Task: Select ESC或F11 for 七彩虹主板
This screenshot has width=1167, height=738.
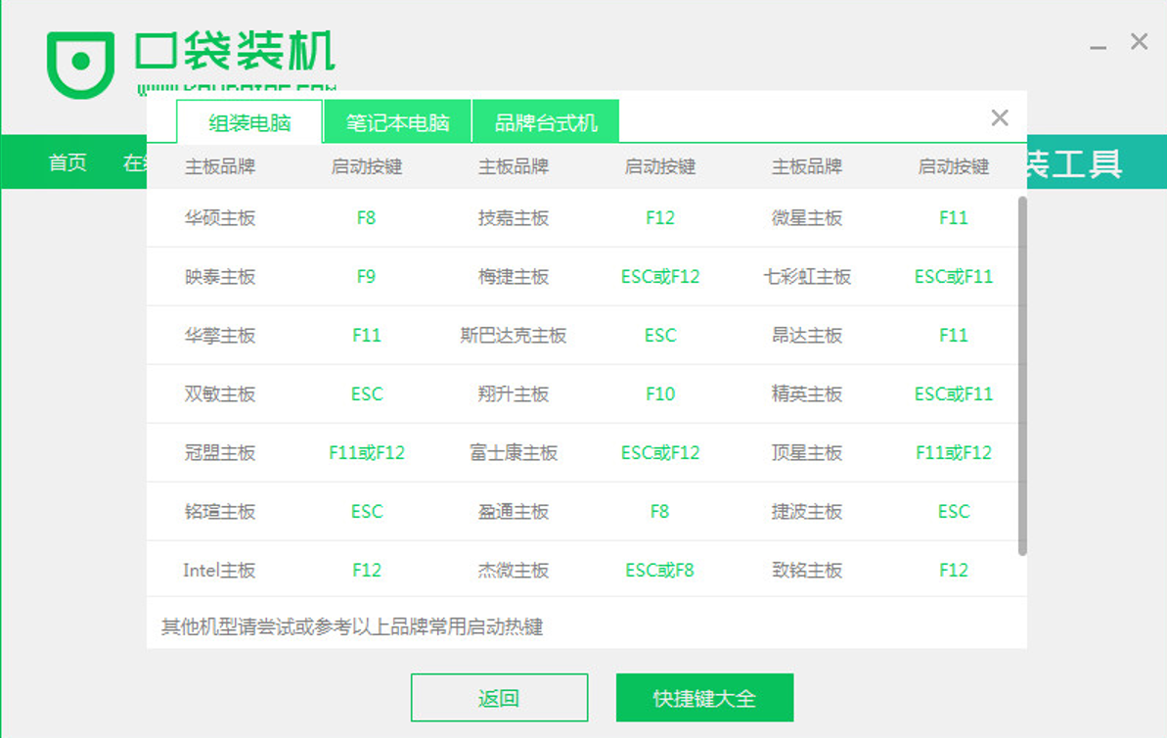Action: 953,276
